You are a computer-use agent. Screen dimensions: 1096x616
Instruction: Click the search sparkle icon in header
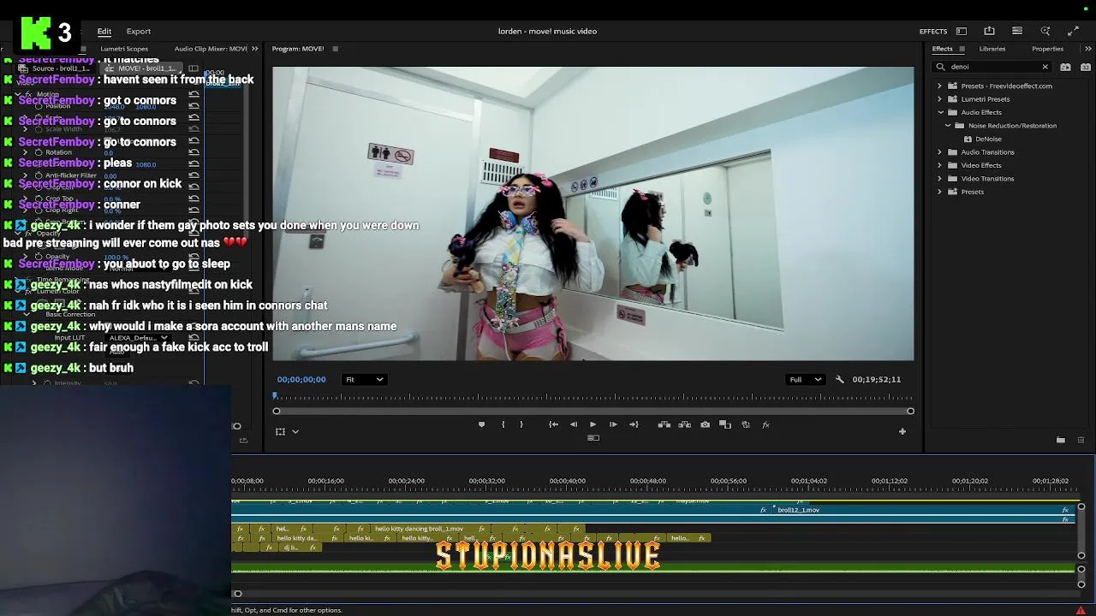point(1045,31)
